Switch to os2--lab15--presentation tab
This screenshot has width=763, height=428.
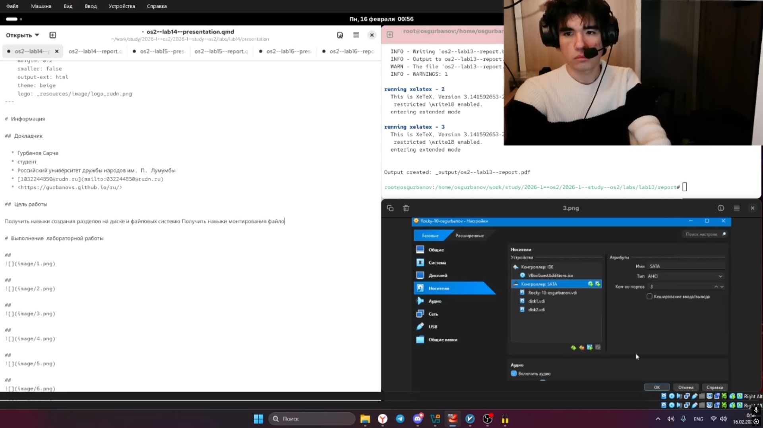coord(159,51)
